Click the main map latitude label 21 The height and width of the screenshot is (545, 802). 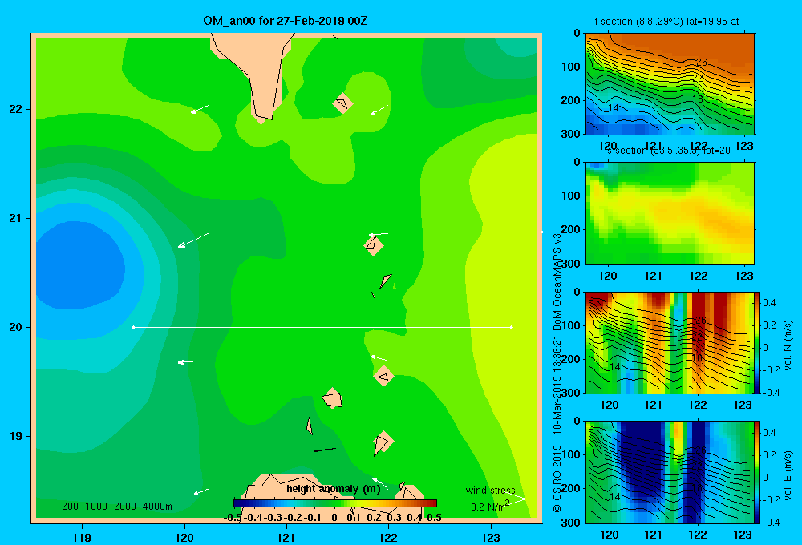coord(15,218)
